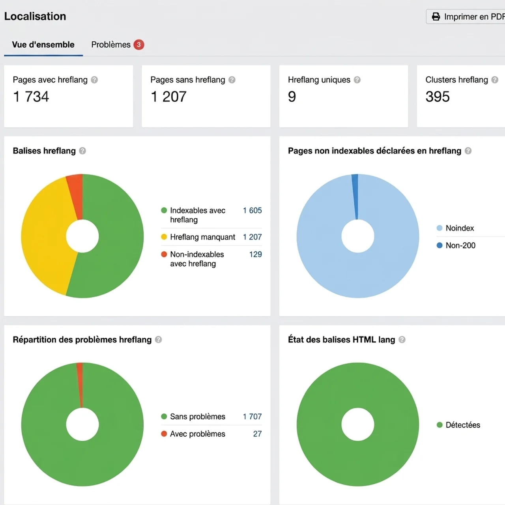Click the Indexables avec hreflang legend label
The width and height of the screenshot is (505, 505).
[x=198, y=215]
